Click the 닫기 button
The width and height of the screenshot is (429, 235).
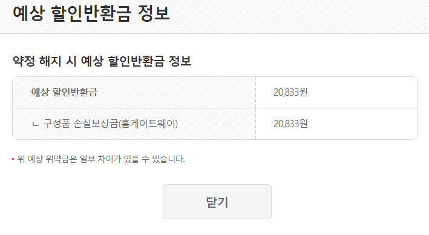pyautogui.click(x=217, y=202)
